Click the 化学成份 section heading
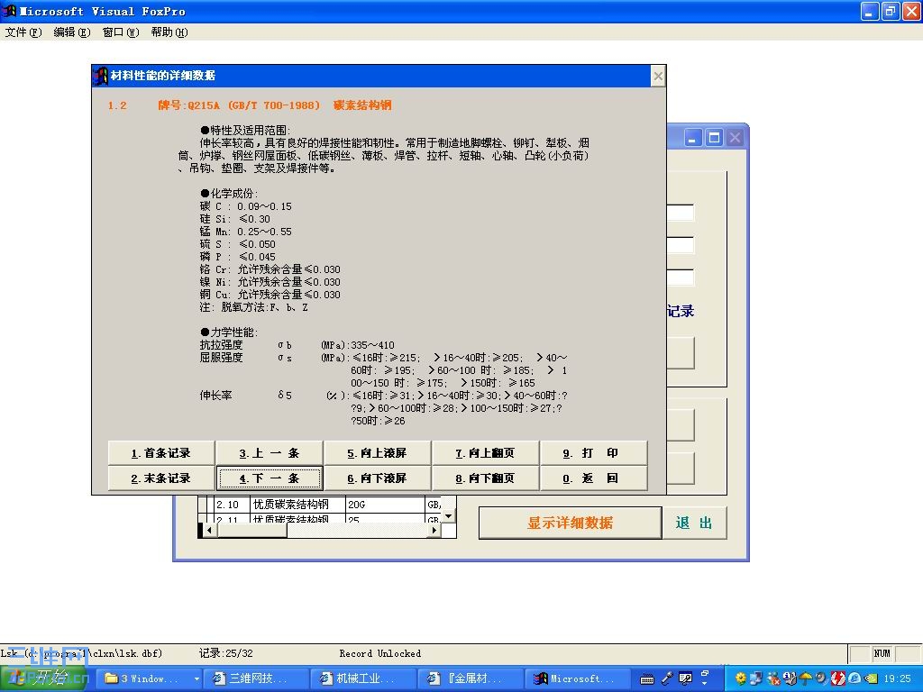 [230, 194]
